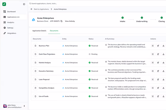Screen dimensions: 166x110
Task: Download the Executive Summary document
Action: (x=163, y=71)
